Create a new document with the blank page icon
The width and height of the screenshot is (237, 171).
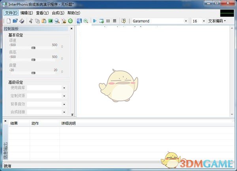(9, 21)
